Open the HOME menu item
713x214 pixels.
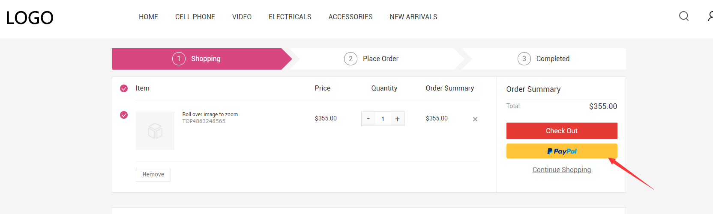148,17
